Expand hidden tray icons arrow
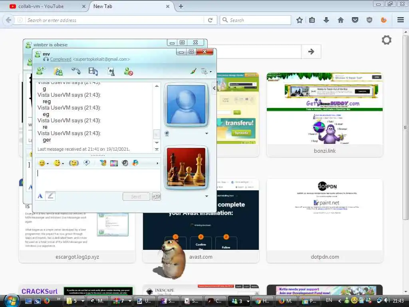Viewport: 409px width, 307px height. (x=340, y=301)
